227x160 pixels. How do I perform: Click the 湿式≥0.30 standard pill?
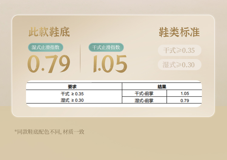pyautogui.click(x=179, y=65)
